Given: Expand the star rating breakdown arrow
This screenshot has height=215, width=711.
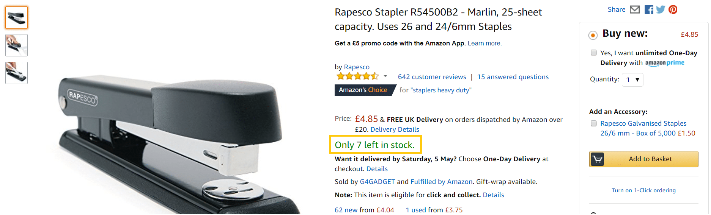Looking at the screenshot, I should [385, 76].
